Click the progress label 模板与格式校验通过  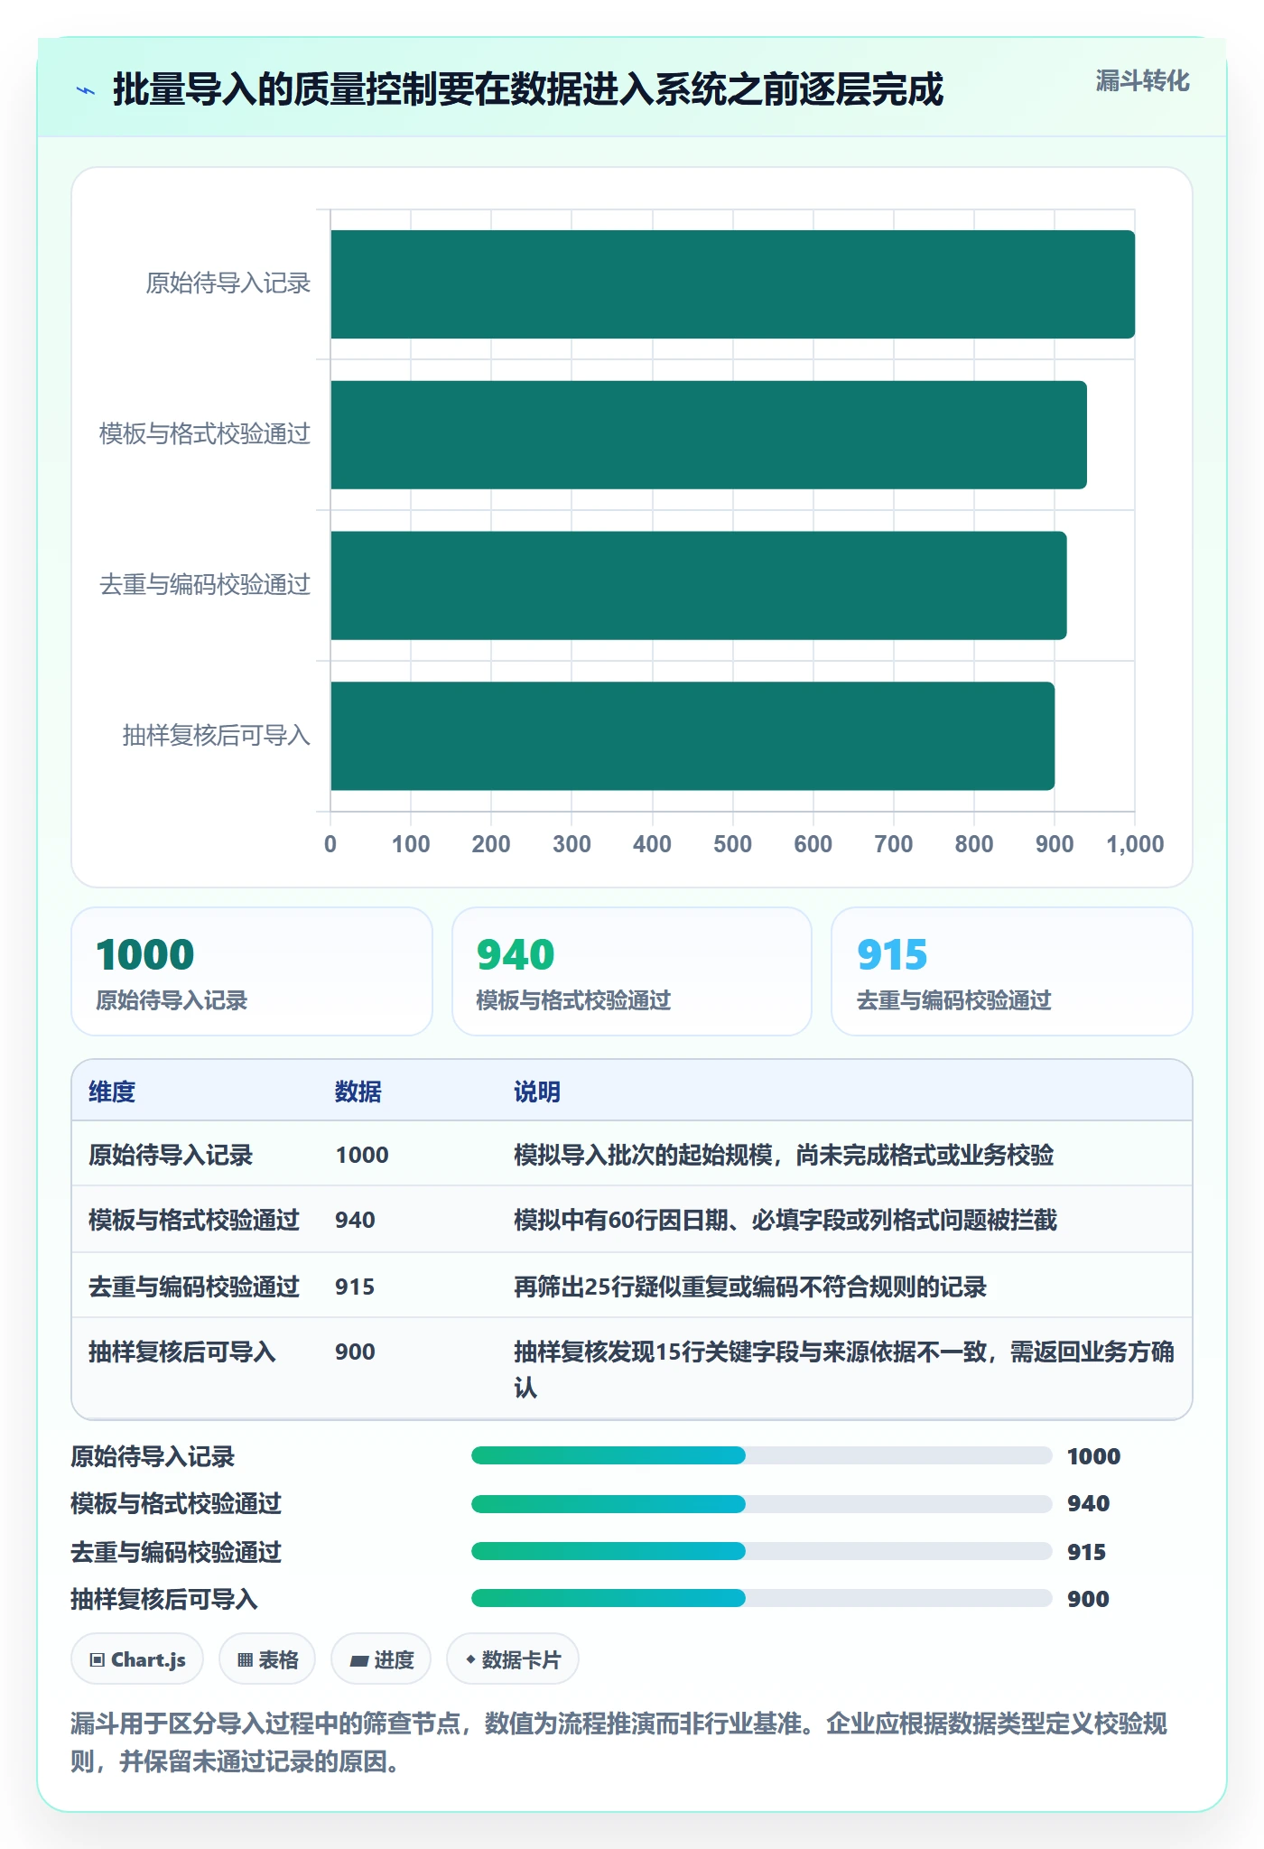(x=176, y=1503)
